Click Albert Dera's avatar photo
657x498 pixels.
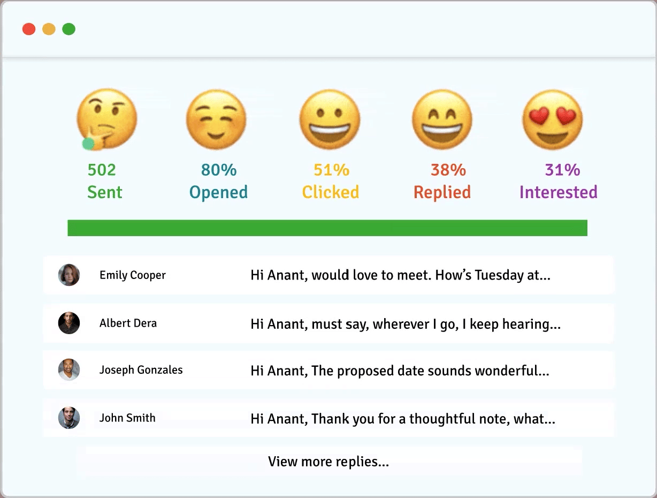click(69, 323)
